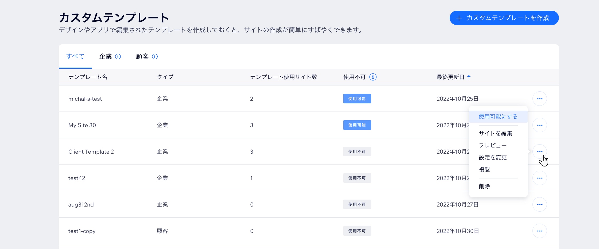This screenshot has width=599, height=249.
Task: Switch to the 顧客 tab
Action: pyautogui.click(x=142, y=57)
